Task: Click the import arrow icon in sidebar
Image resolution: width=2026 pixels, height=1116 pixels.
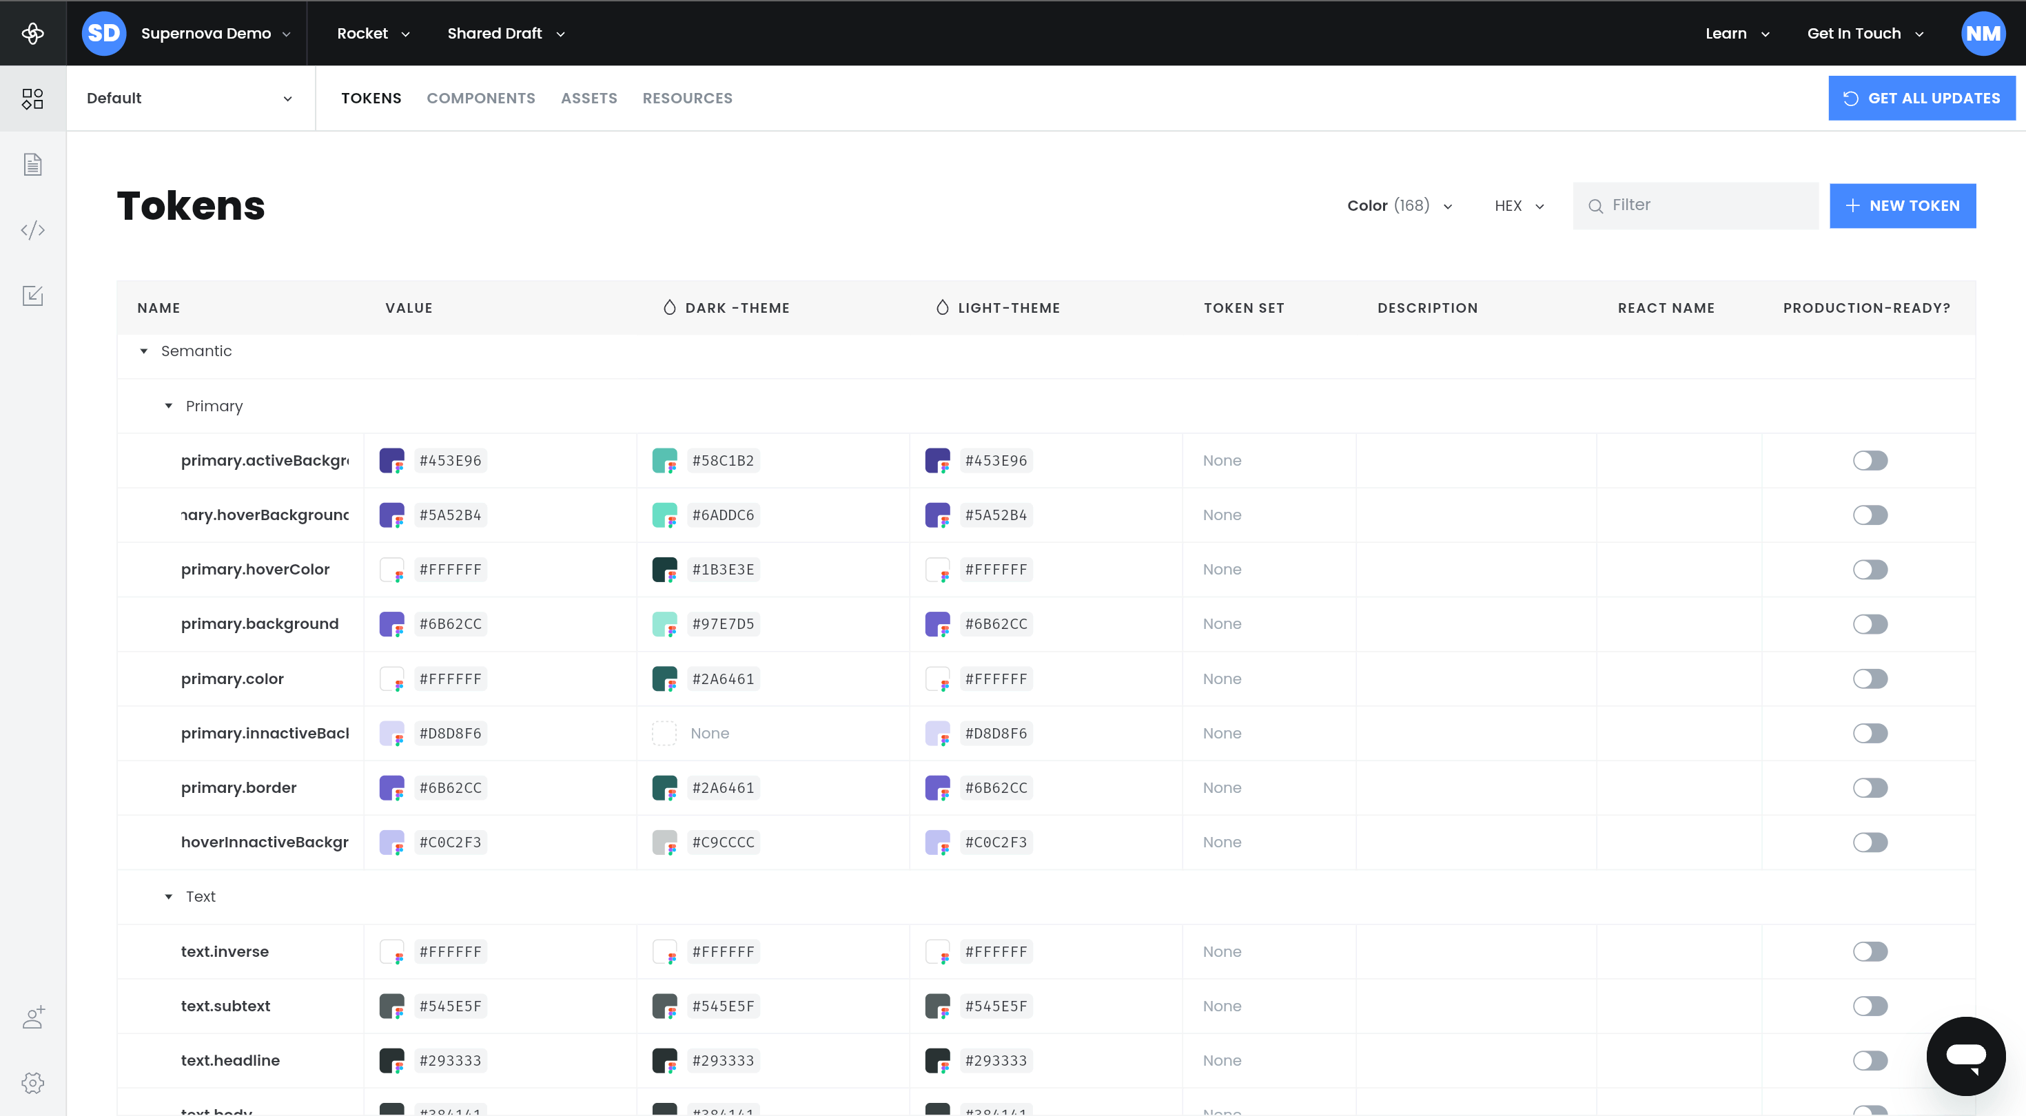Action: pyautogui.click(x=32, y=296)
